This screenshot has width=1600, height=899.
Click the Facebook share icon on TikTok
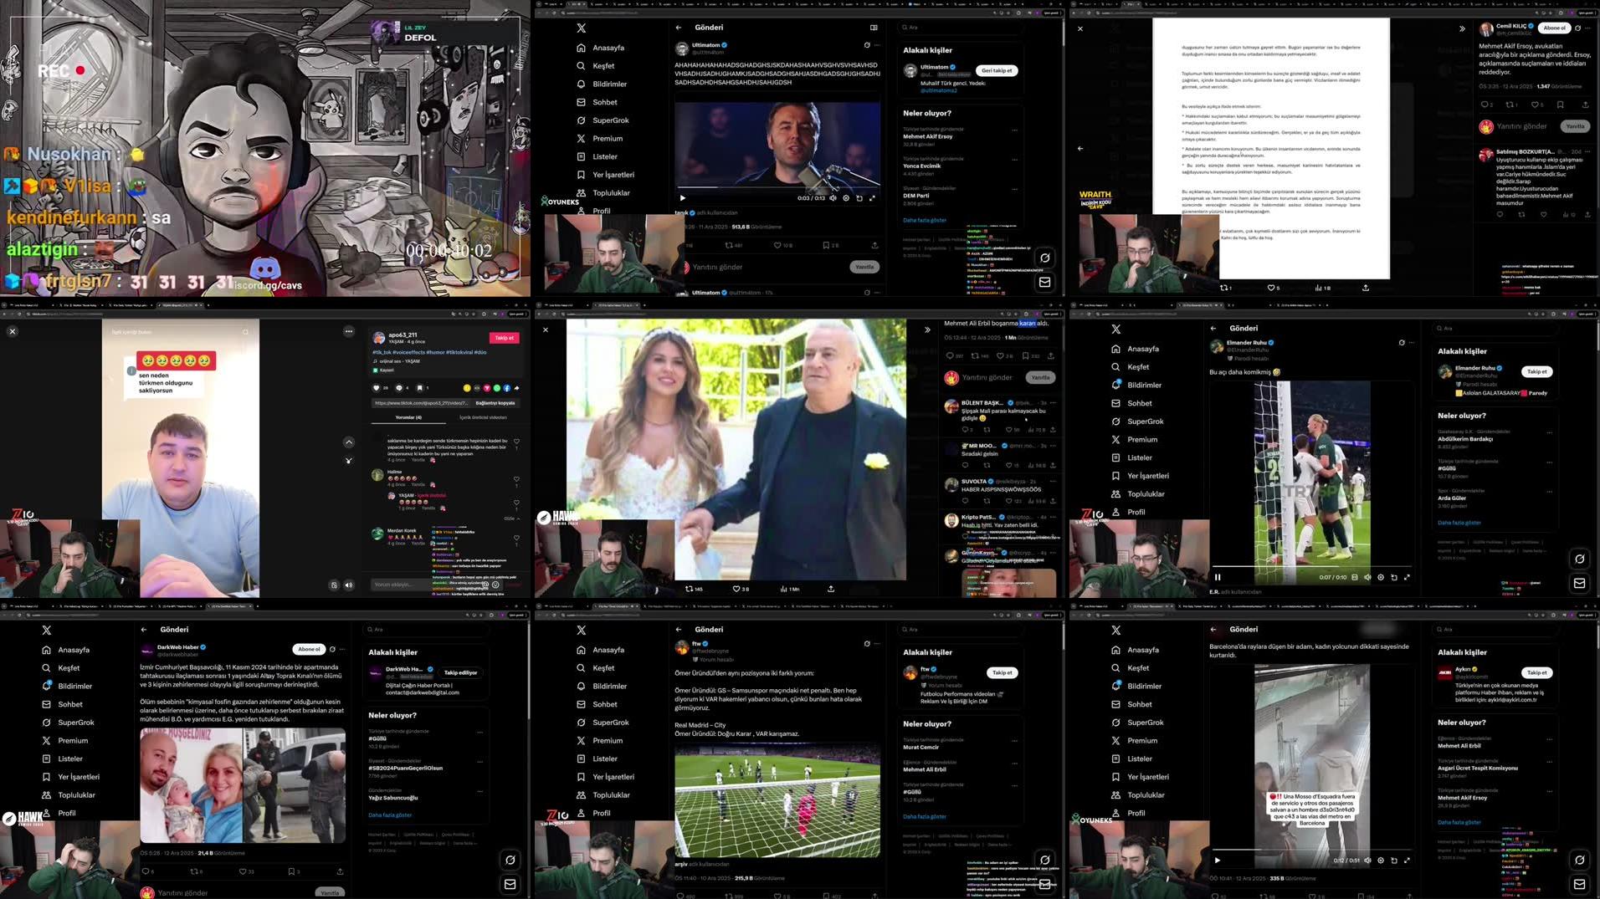pyautogui.click(x=506, y=388)
